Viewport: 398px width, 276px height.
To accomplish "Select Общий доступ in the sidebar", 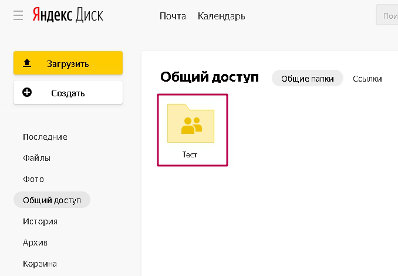I will (x=52, y=200).
